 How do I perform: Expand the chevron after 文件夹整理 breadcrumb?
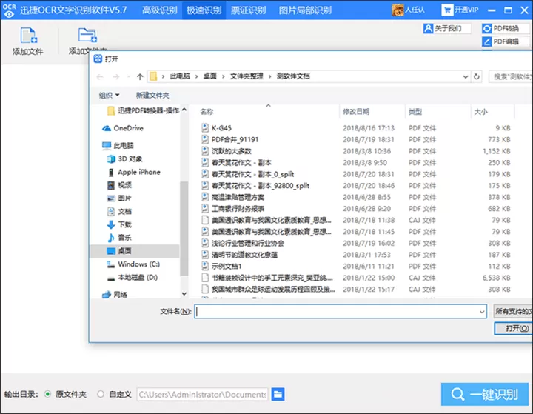point(270,76)
